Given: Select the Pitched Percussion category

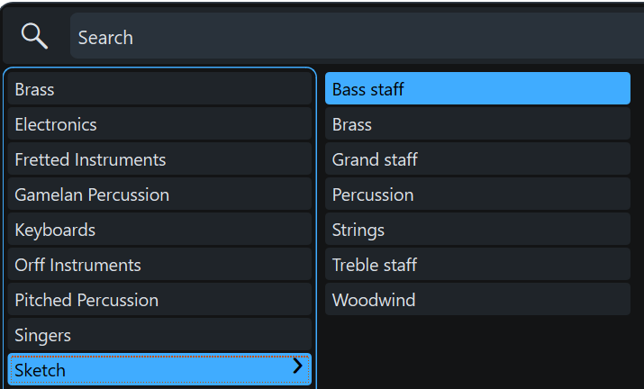Looking at the screenshot, I should (159, 300).
